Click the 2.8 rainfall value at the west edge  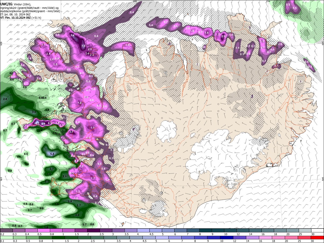point(5,99)
